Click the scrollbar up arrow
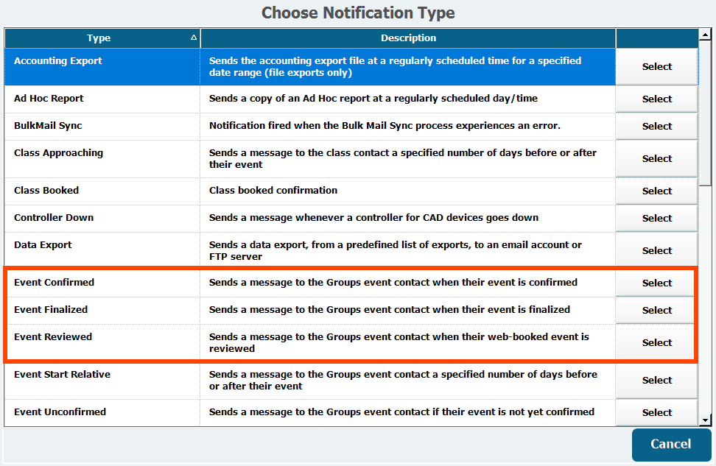716x466 pixels. 705,34
